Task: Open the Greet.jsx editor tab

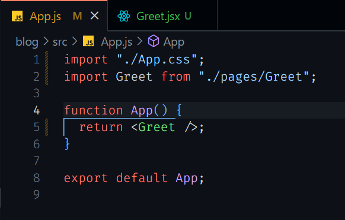Action: [x=162, y=16]
